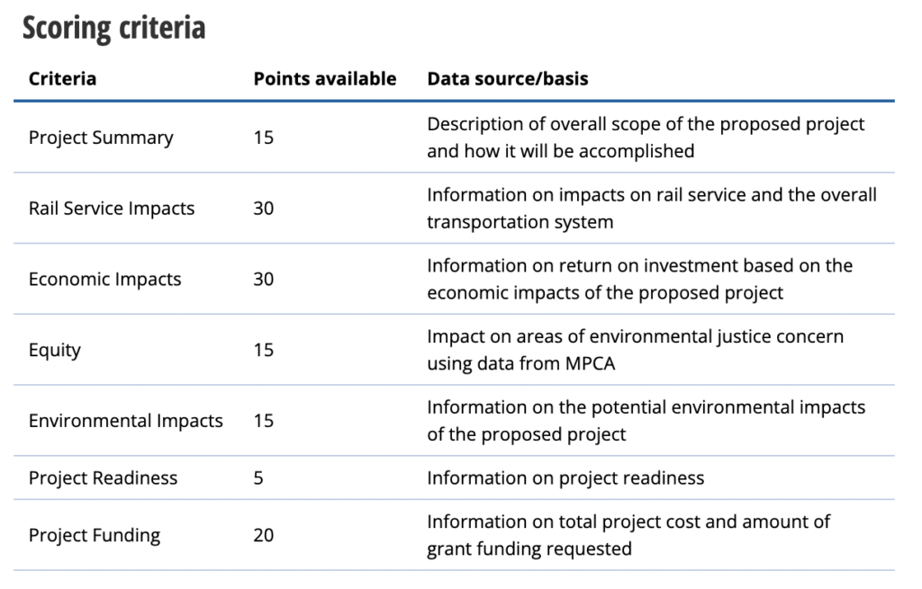The image size is (922, 589).
Task: Select the points value for Project Funding
Action: coord(263,535)
